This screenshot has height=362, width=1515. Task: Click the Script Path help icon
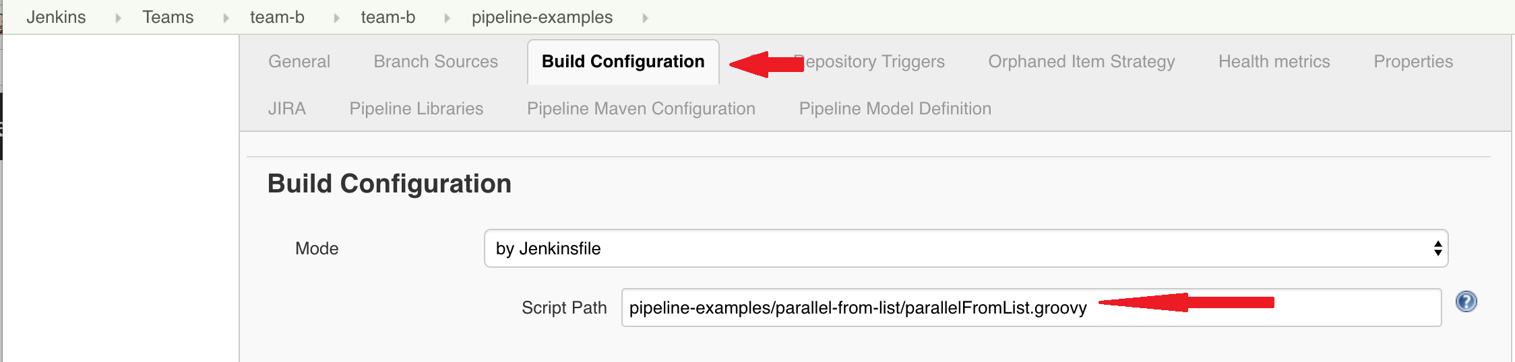[1466, 301]
